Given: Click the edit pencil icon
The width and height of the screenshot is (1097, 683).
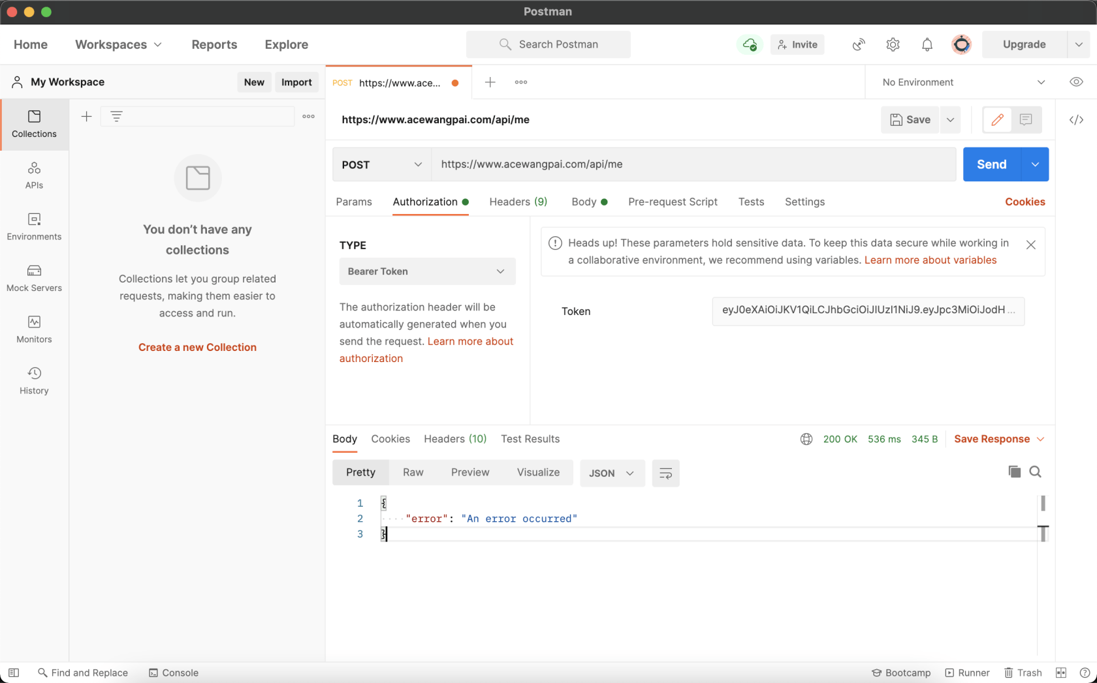Looking at the screenshot, I should (x=997, y=120).
